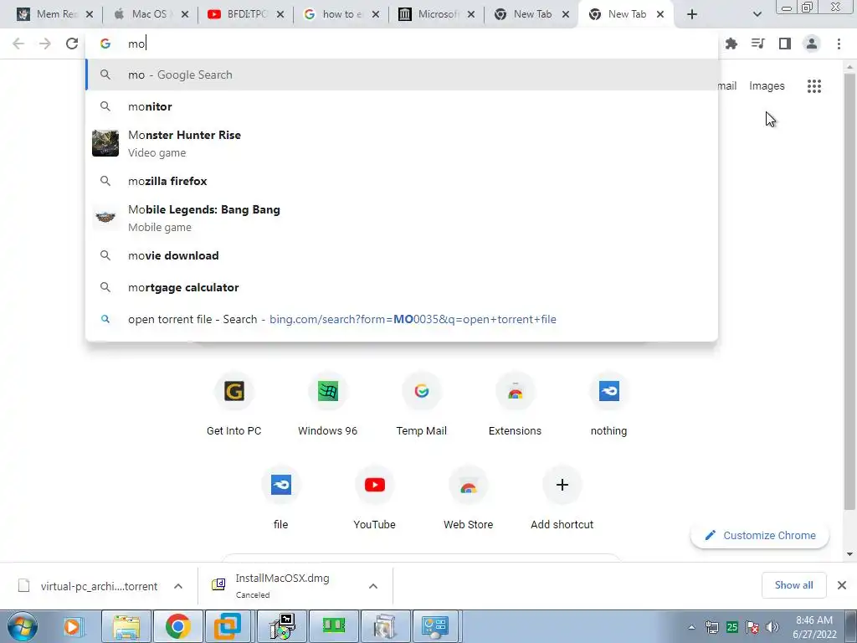The width and height of the screenshot is (857, 643).
Task: Open the 'file' shortcut tile
Action: click(x=281, y=497)
